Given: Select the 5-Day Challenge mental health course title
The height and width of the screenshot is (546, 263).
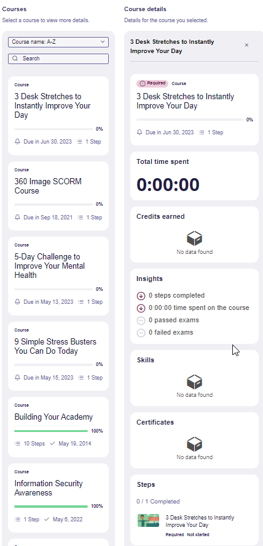Looking at the screenshot, I should tap(50, 266).
